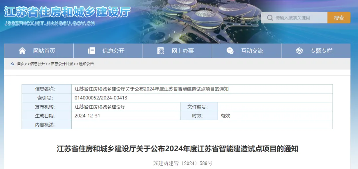The height and width of the screenshot is (169, 358).
Task: Click the home icon beside 网站首页
Action: [x=22, y=51]
